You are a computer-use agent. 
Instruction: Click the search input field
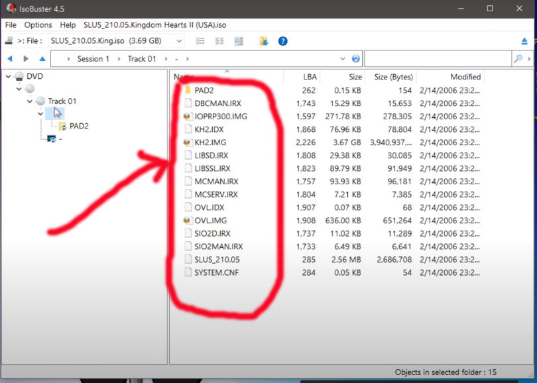pos(438,59)
